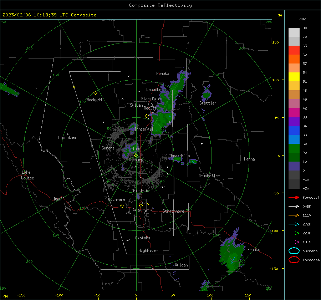321x300 pixels.
Task: Click the Stettler label on the map
Action: point(208,103)
